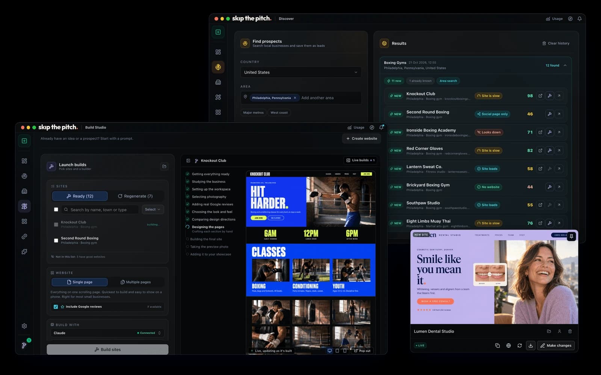Image resolution: width=601 pixels, height=375 pixels.
Task: Click the Search by name, town or type field
Action: [x=100, y=210]
